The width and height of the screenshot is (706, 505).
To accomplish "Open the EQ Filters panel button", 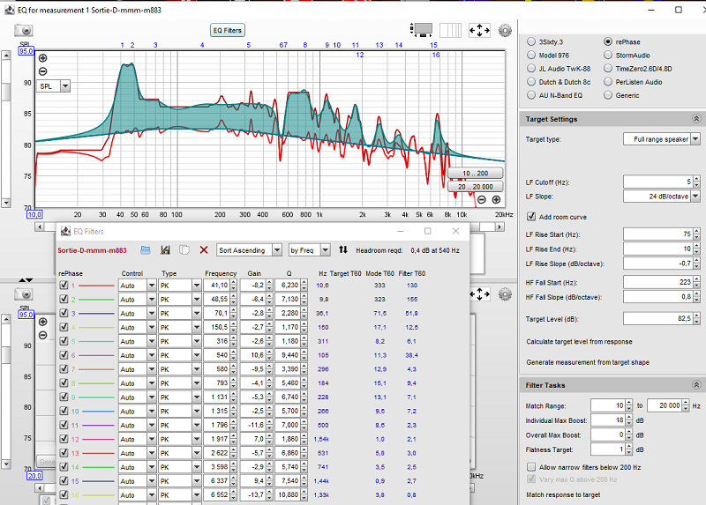I will [228, 30].
